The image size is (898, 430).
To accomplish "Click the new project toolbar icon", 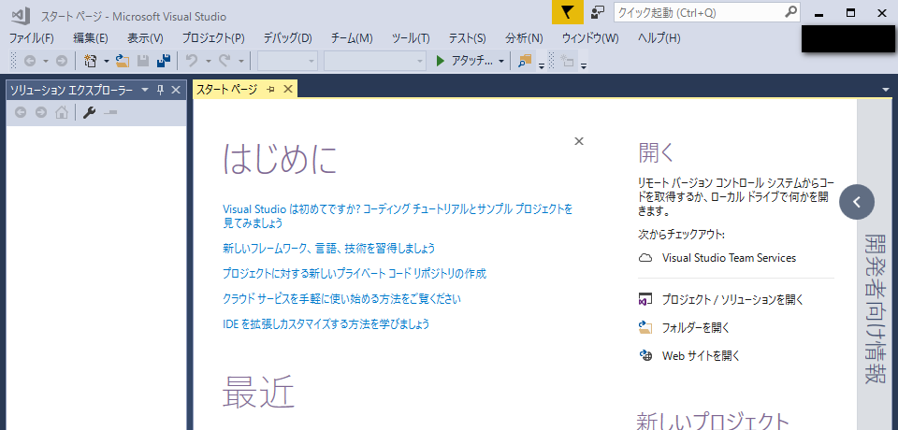I will coord(91,61).
